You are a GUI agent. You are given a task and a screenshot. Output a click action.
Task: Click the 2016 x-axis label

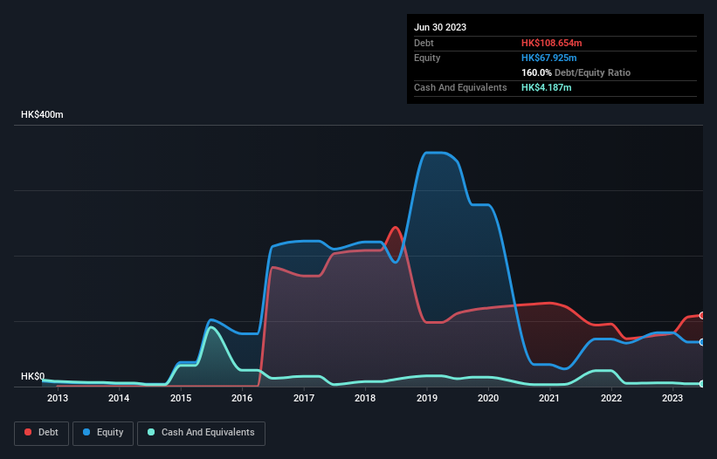242,398
